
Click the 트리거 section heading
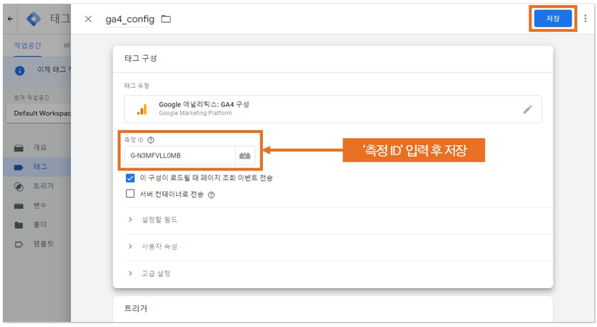(x=136, y=309)
